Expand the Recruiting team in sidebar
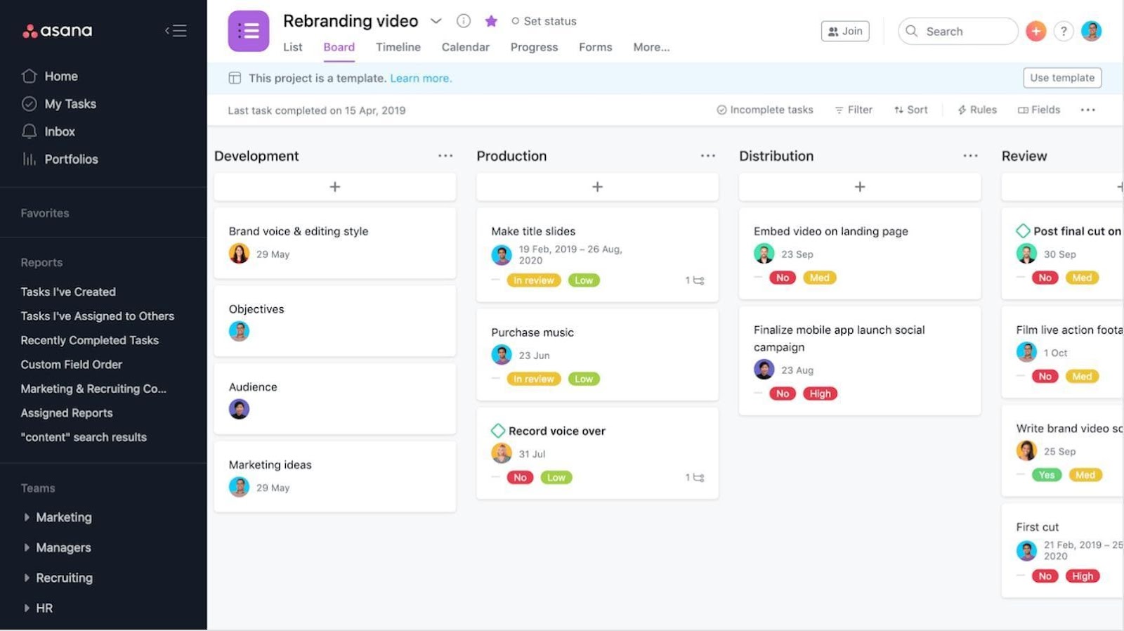The height and width of the screenshot is (631, 1124). point(27,578)
